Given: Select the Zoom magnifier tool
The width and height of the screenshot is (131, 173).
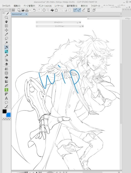Looking at the screenshot, I should [6, 18].
